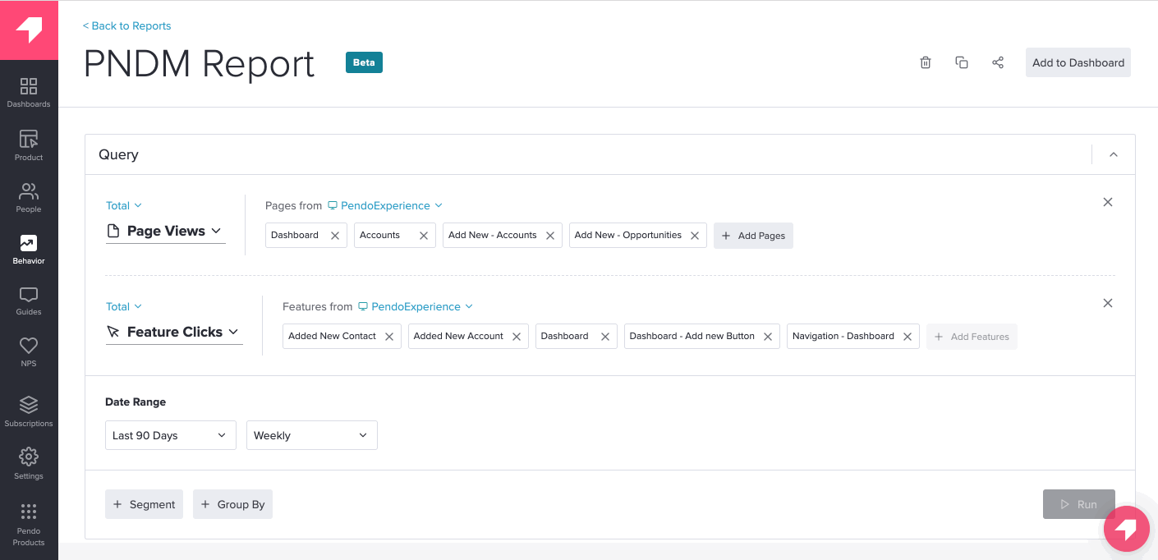Share the report via share icon
This screenshot has width=1158, height=560.
point(998,62)
